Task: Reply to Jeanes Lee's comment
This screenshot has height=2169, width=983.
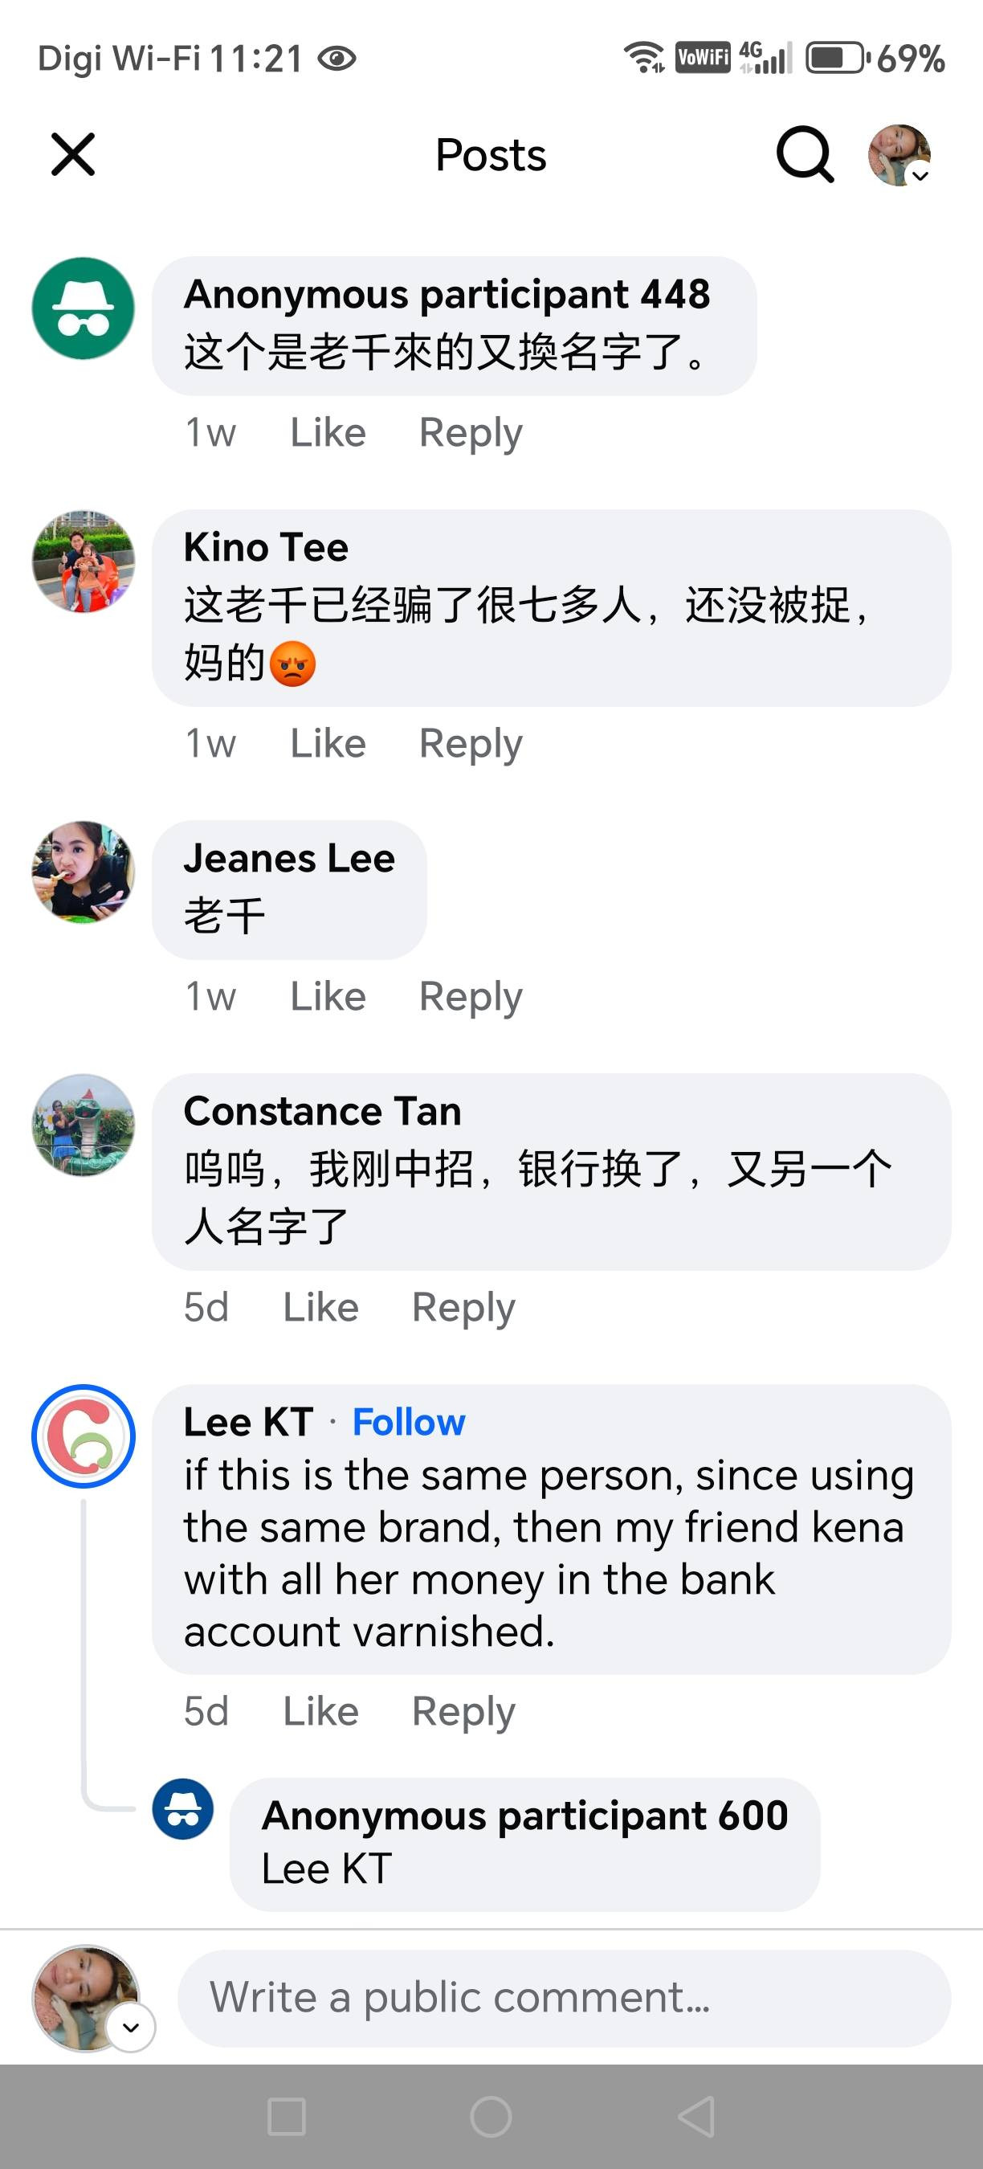Action: 471,997
